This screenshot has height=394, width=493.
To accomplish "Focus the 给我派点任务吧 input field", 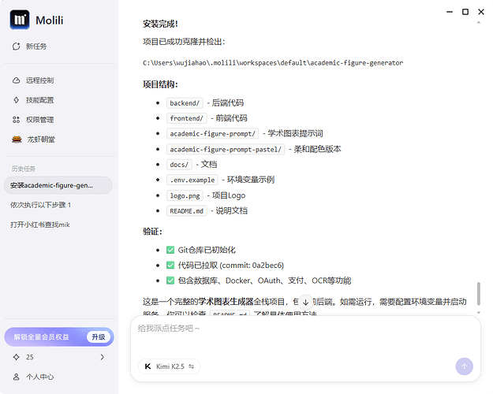I will pyautogui.click(x=305, y=329).
